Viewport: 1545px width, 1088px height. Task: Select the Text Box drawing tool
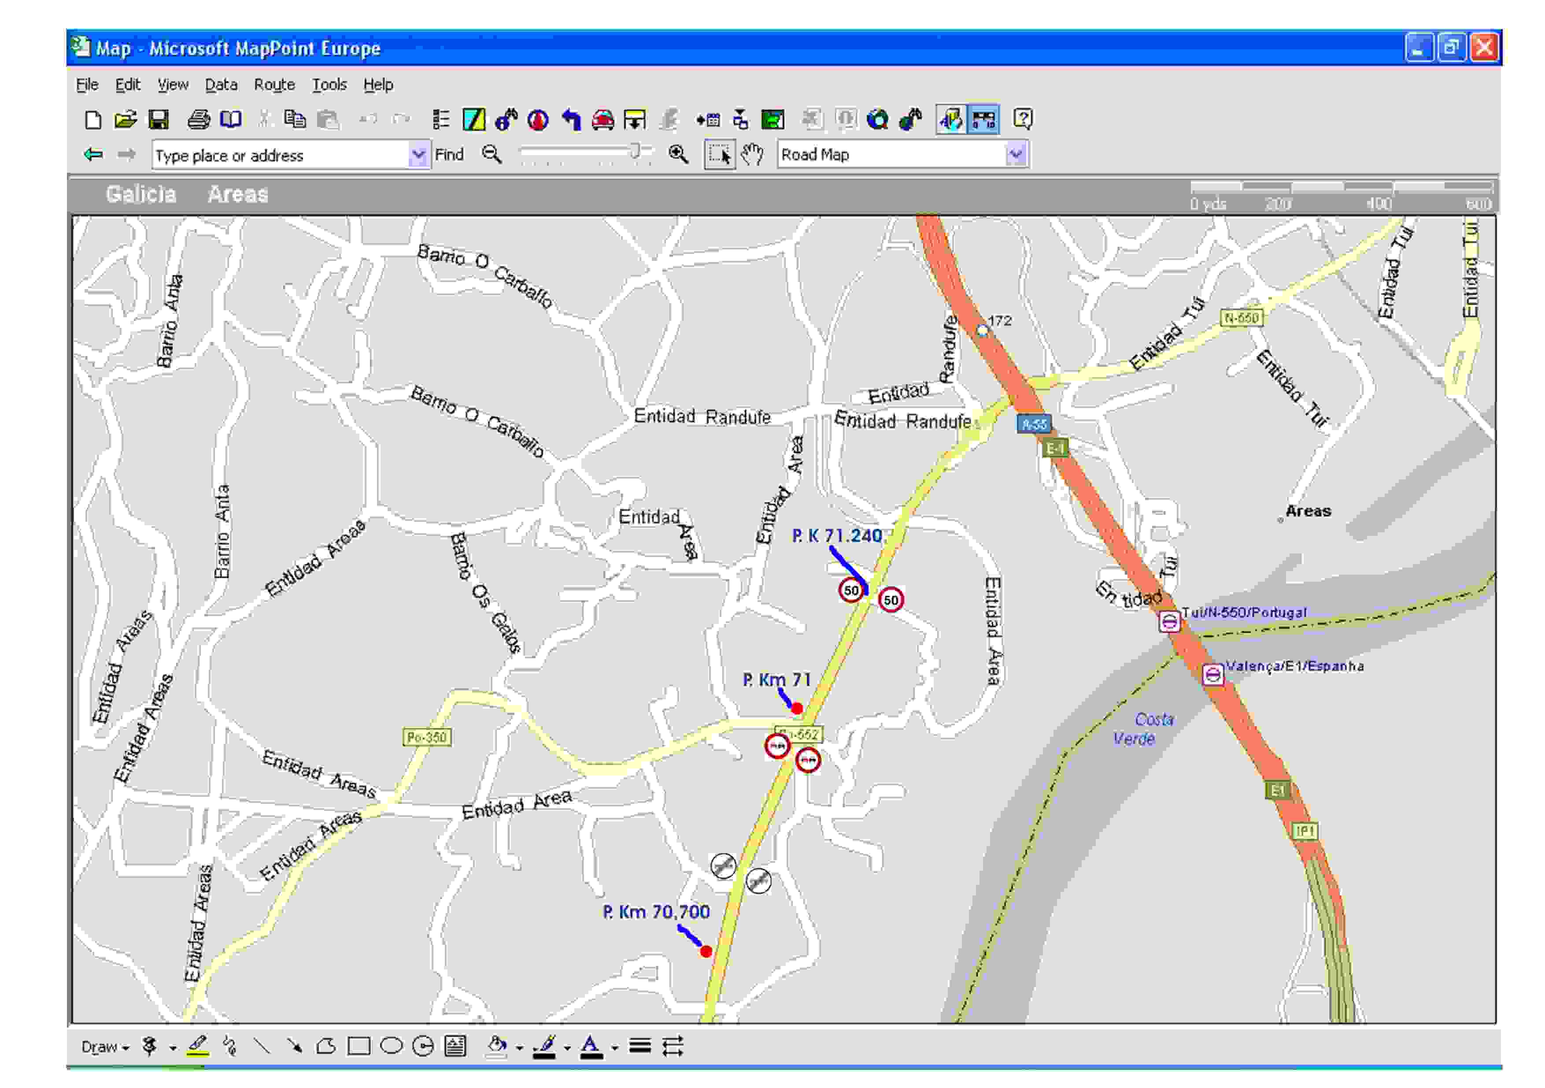(x=455, y=1046)
